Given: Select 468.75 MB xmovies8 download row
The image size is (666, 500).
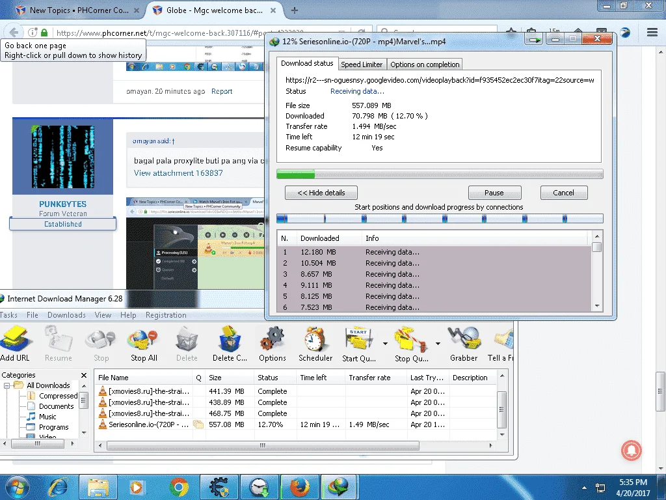Looking at the screenshot, I should pyautogui.click(x=296, y=413).
